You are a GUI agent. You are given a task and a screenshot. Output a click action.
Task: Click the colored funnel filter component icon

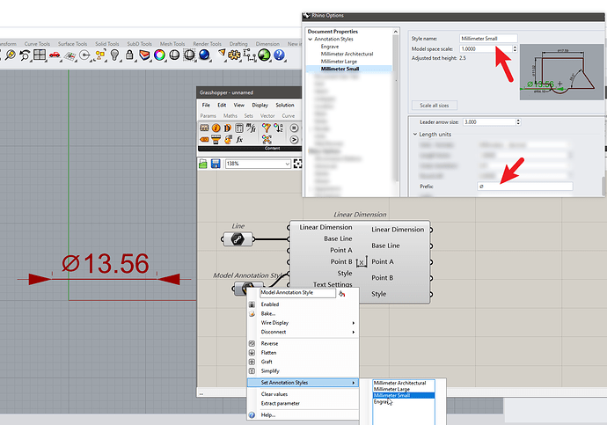coord(267,128)
